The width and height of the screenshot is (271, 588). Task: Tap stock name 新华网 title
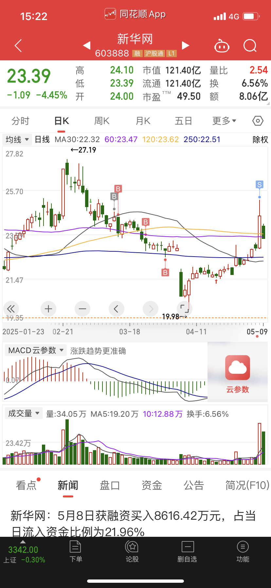(135, 39)
